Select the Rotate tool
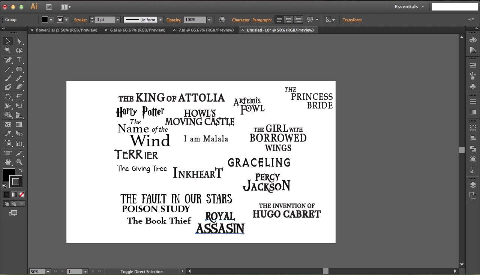This screenshot has width=480, height=275. tap(8, 97)
